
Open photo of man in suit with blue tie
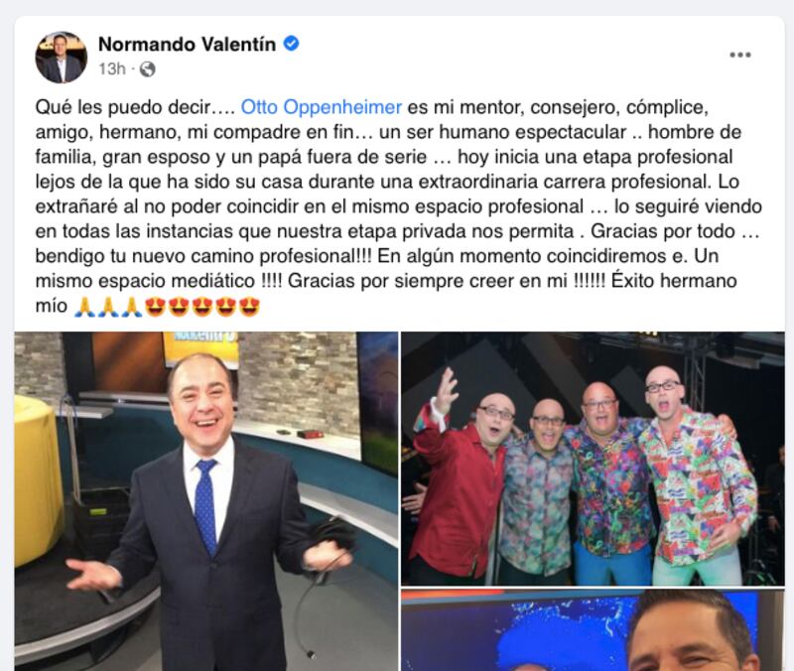point(206,501)
